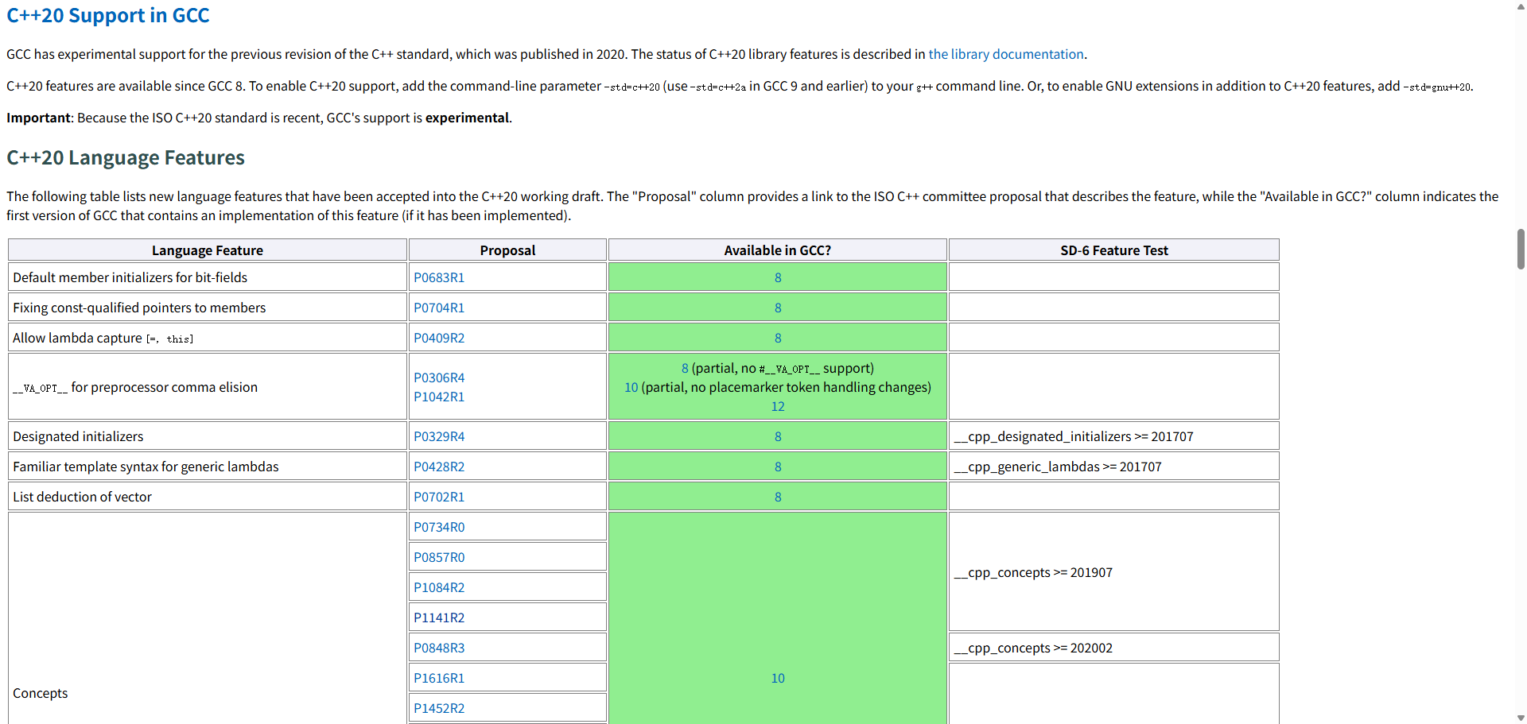This screenshot has height=724, width=1527.
Task: Click the SD-6 Feature Test column header
Action: 1114,250
